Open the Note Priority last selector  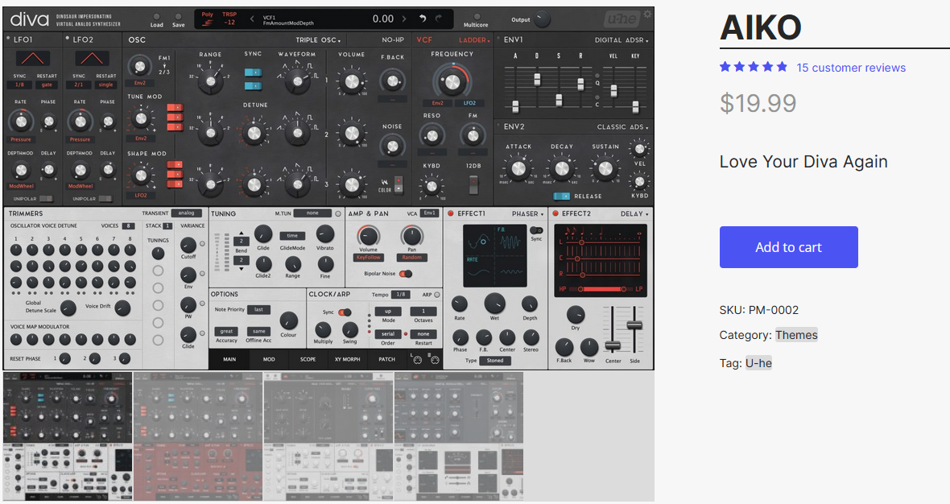point(258,309)
